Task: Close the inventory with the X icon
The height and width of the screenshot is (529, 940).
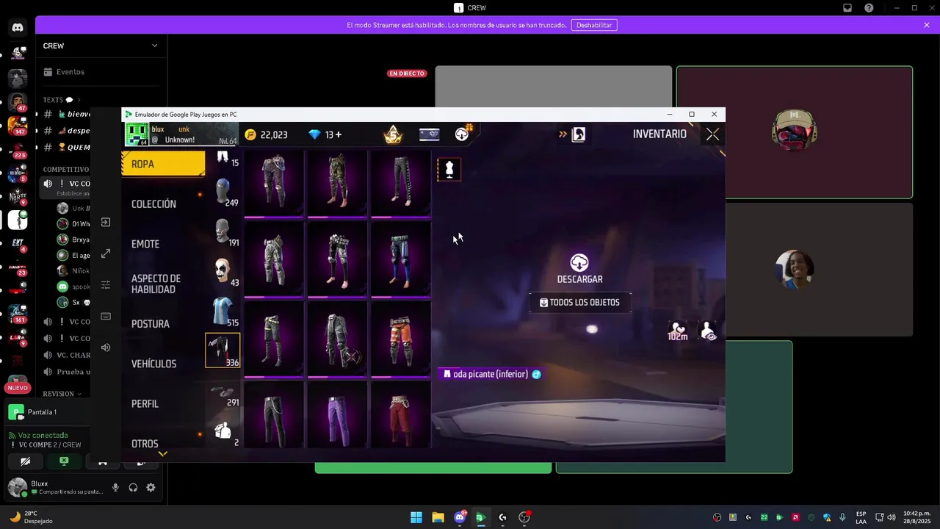Action: 712,134
